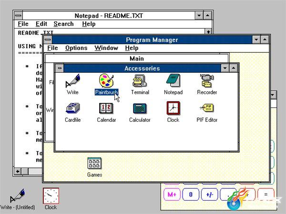Click the Main group window title bar
This screenshot has width=286, height=214.
[137, 58]
